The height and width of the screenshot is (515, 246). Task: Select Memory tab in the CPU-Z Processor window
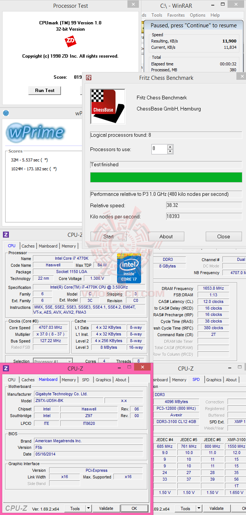click(x=69, y=246)
